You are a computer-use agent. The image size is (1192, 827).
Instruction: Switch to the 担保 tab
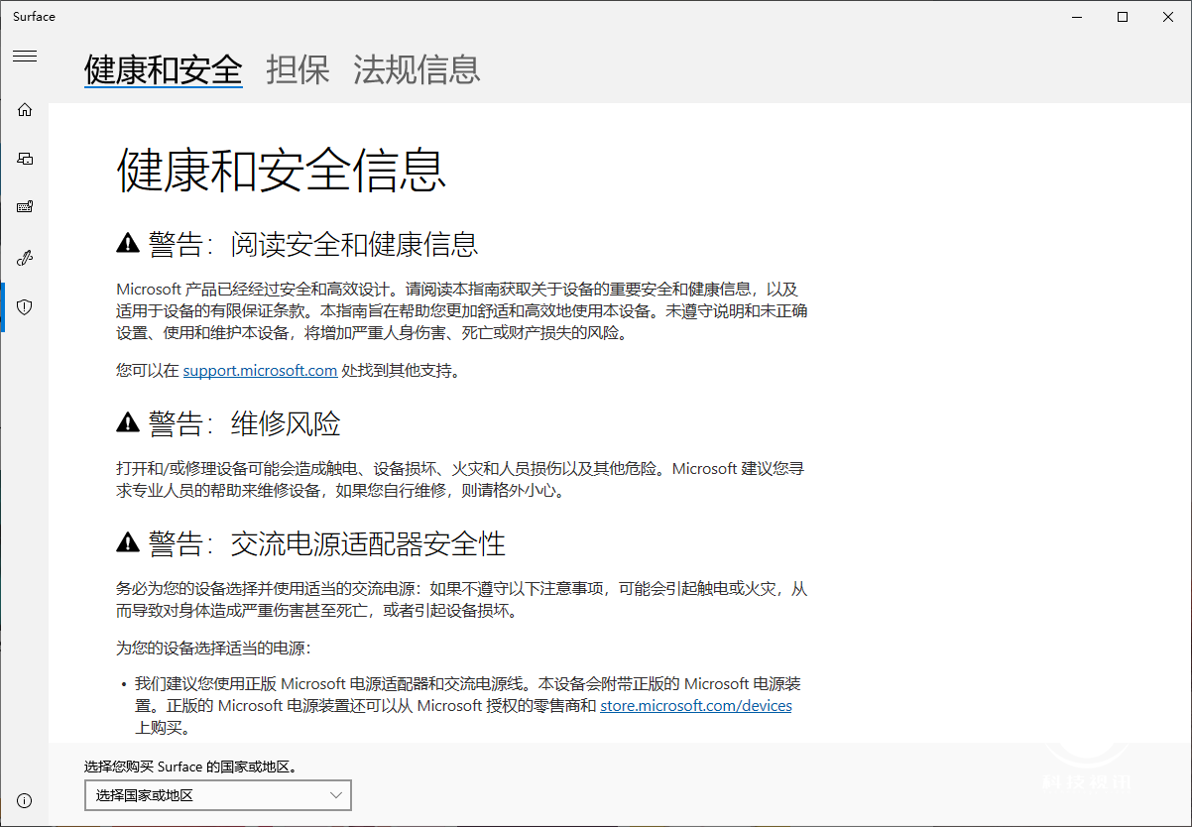pyautogui.click(x=298, y=70)
